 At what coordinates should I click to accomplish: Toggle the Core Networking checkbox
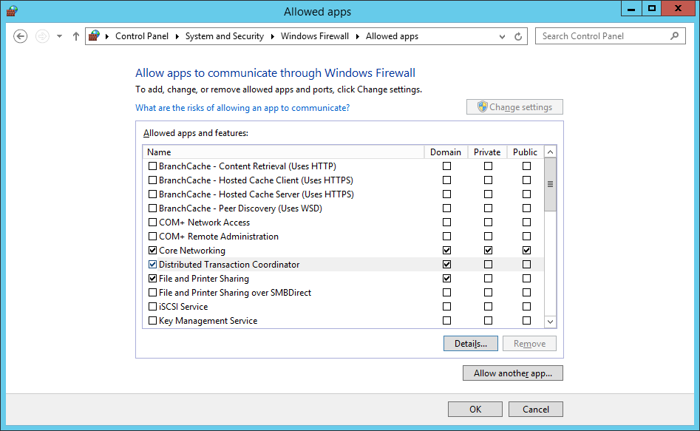[153, 251]
